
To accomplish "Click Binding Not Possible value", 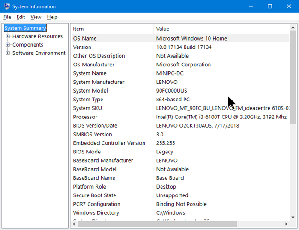I will [x=181, y=204].
